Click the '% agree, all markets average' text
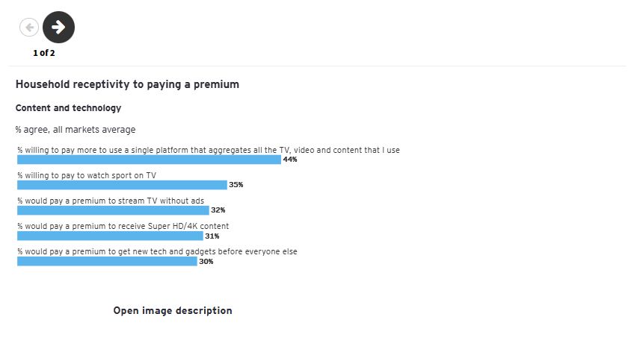This screenshot has height=349, width=637. coord(75,130)
